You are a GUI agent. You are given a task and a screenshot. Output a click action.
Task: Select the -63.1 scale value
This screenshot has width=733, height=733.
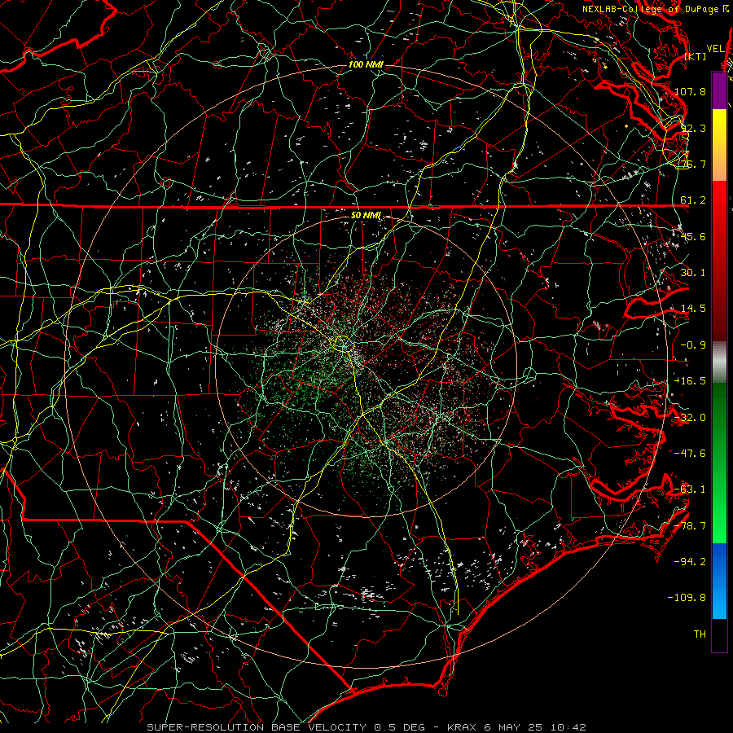[x=691, y=489]
